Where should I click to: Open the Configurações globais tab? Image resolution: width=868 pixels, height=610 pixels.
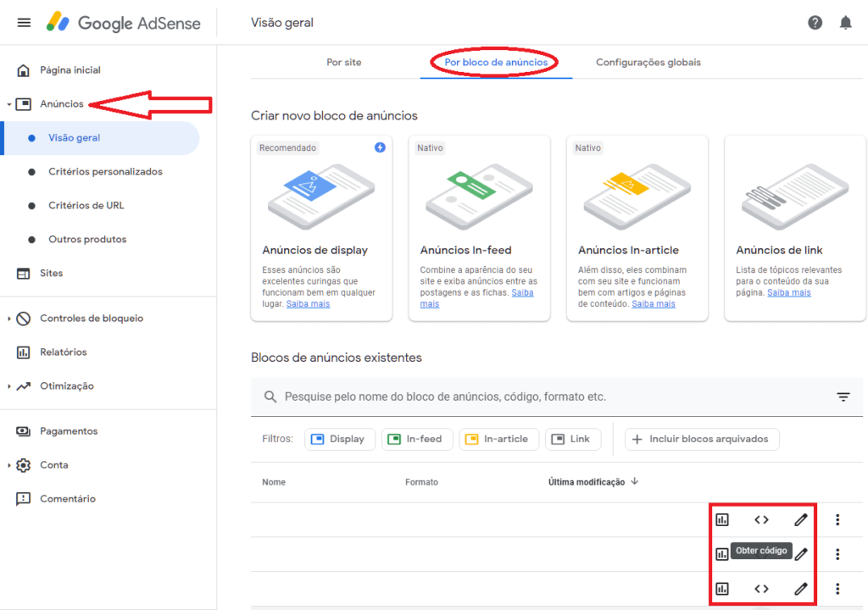pyautogui.click(x=648, y=63)
